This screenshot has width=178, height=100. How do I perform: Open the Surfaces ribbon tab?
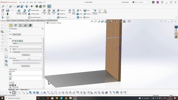pos(14,20)
